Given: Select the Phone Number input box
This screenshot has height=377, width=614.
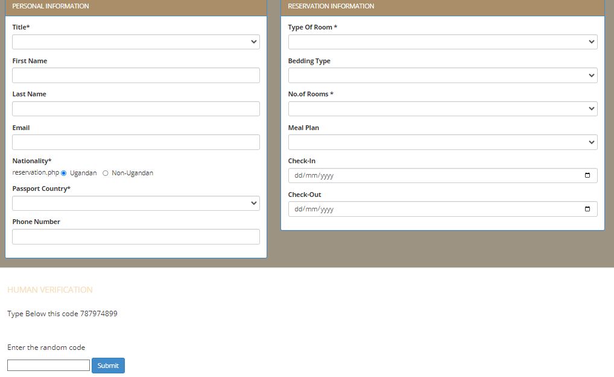Looking at the screenshot, I should click(136, 237).
